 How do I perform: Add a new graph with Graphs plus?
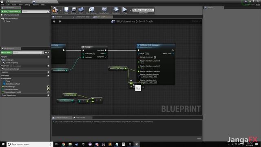(48, 57)
